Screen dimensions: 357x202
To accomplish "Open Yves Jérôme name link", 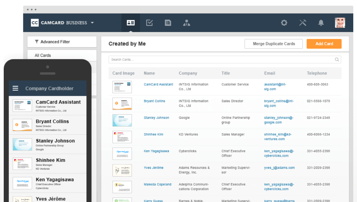I will [x=154, y=168].
